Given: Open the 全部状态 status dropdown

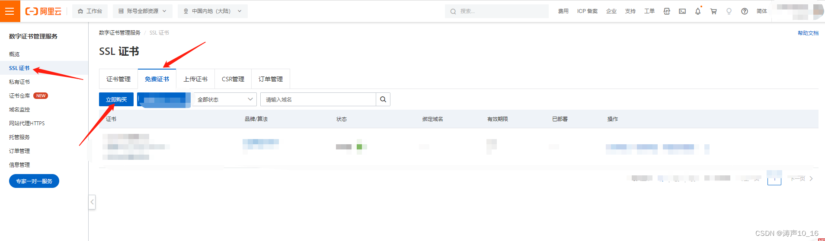Looking at the screenshot, I should pyautogui.click(x=224, y=99).
